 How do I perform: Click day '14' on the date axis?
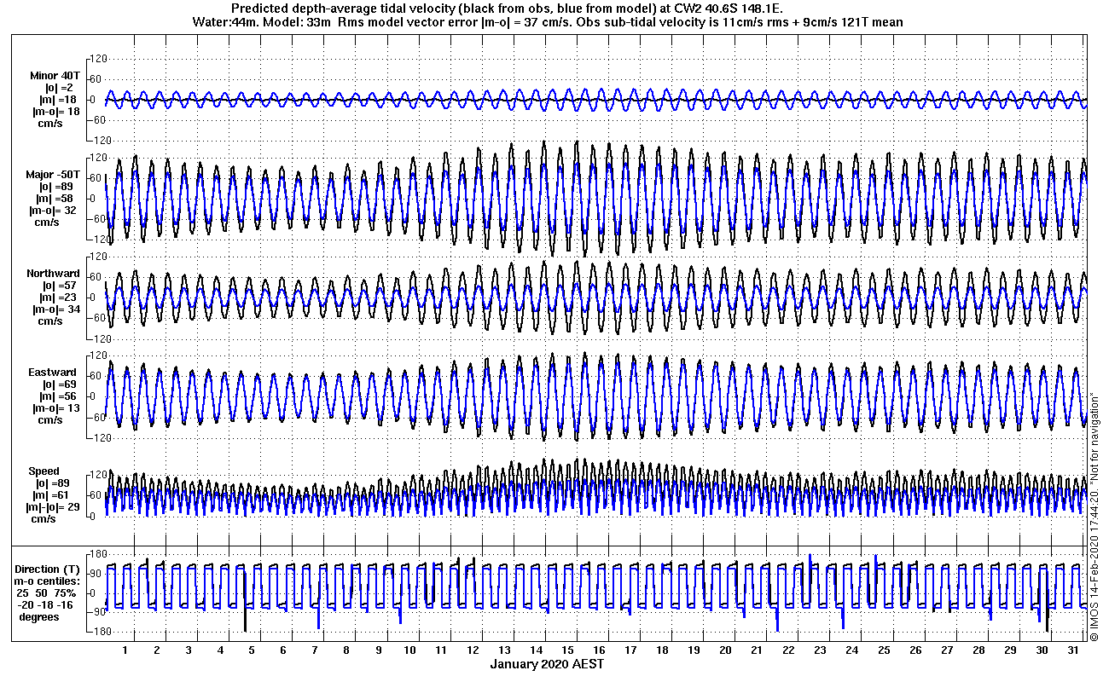pos(536,650)
